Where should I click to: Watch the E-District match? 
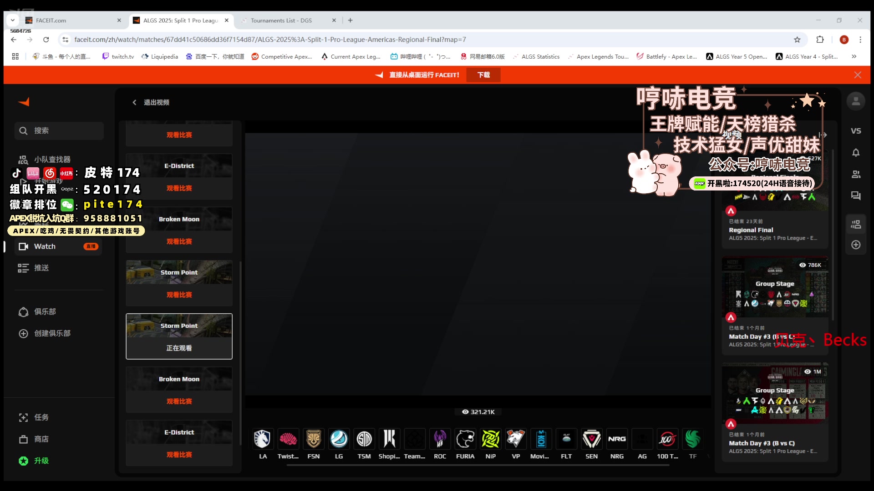[x=179, y=188]
